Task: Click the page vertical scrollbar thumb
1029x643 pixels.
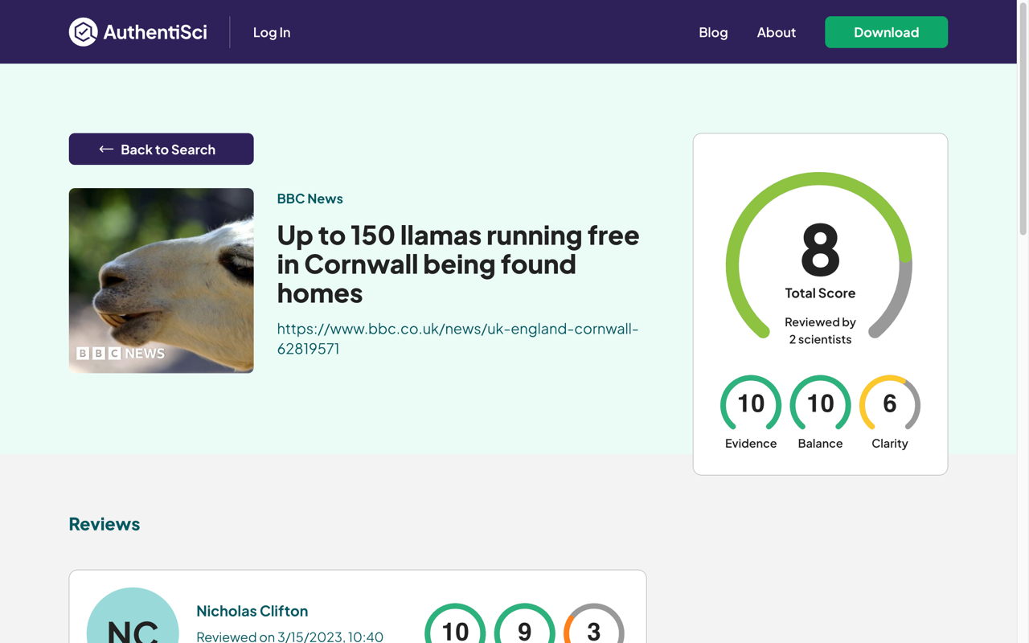Action: [1023, 119]
